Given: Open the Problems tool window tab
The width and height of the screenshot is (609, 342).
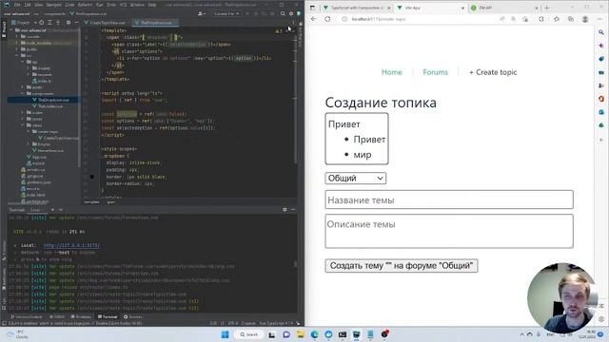Looking at the screenshot, I should coord(80,316).
